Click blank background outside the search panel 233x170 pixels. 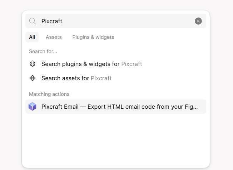pos(10,89)
